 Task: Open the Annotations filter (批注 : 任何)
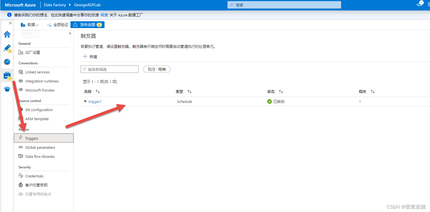coord(157,69)
